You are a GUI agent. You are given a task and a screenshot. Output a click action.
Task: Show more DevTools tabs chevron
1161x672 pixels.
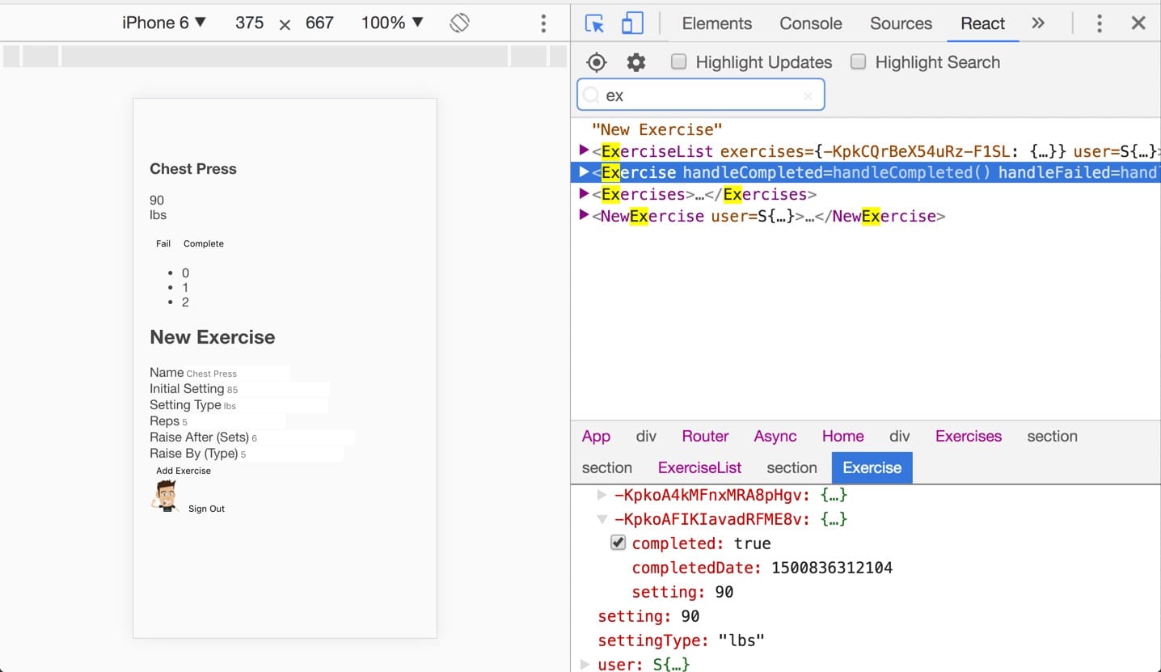(x=1038, y=23)
